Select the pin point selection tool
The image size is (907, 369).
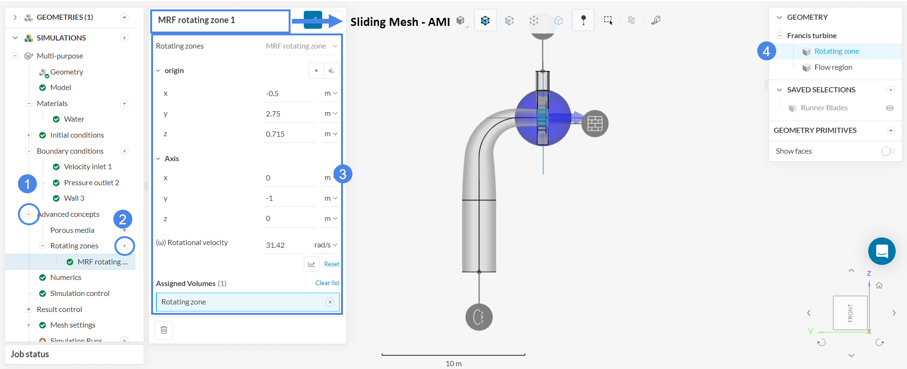pos(583,20)
